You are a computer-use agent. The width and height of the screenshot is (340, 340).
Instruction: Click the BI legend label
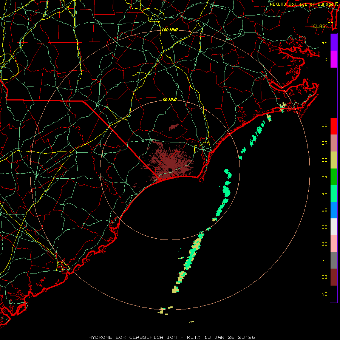point(325,277)
